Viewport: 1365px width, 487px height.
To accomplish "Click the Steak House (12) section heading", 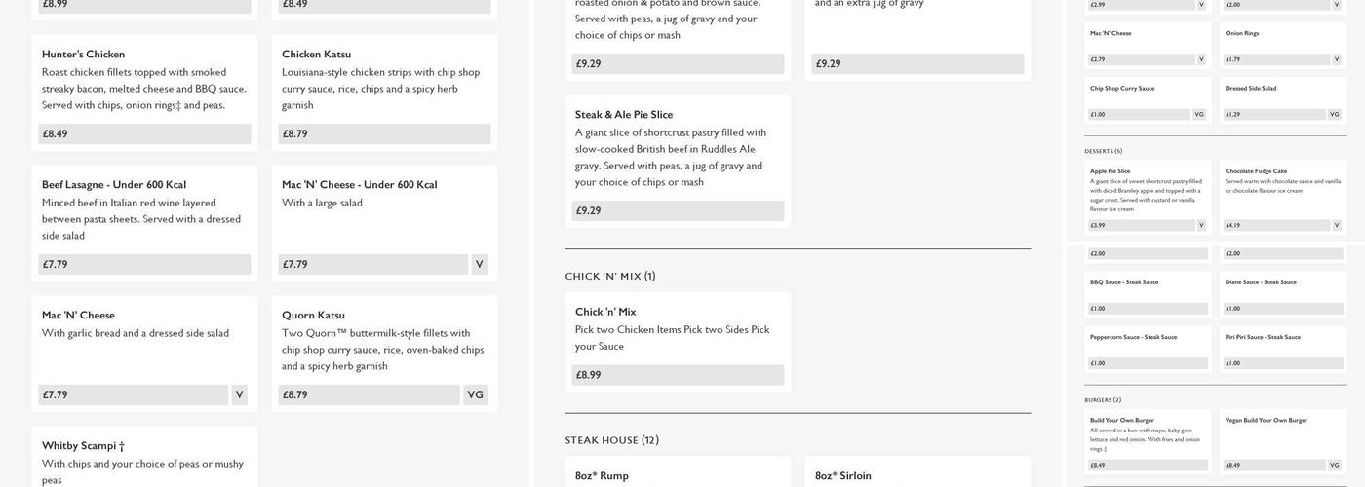I will click(612, 440).
